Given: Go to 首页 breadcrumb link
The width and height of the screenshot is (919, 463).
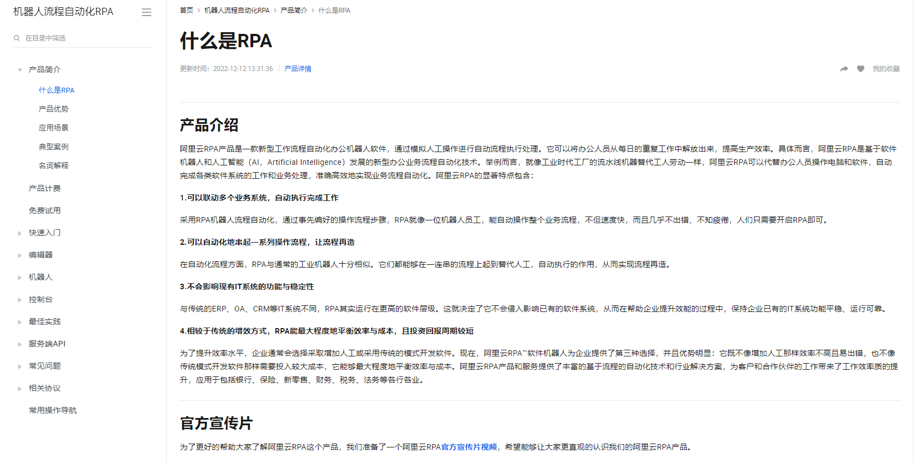Looking at the screenshot, I should (x=187, y=11).
